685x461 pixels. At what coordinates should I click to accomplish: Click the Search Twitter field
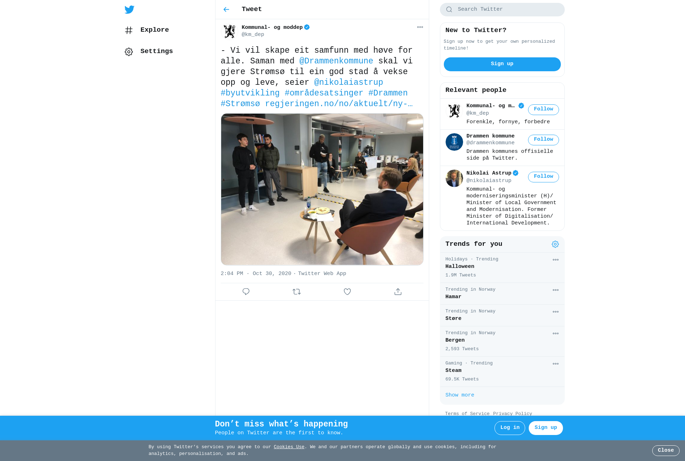(502, 10)
